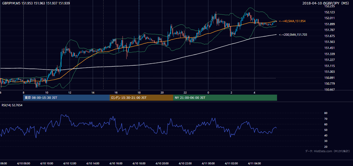
Task: Click hour label 14 under the price chart
Action: [93, 93]
